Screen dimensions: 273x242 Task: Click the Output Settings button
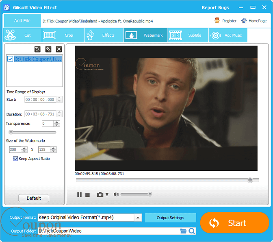coord(170,218)
